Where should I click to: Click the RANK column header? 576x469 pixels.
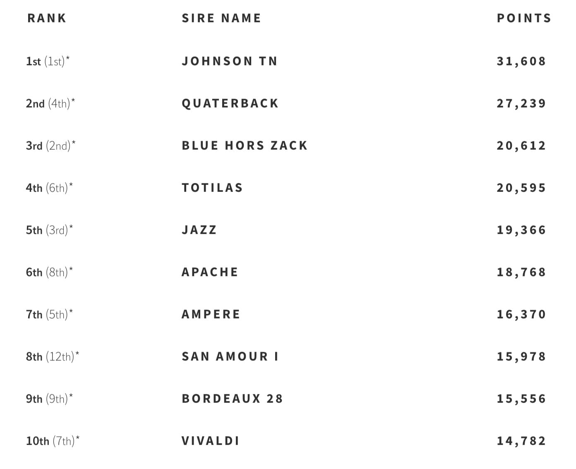click(x=47, y=18)
